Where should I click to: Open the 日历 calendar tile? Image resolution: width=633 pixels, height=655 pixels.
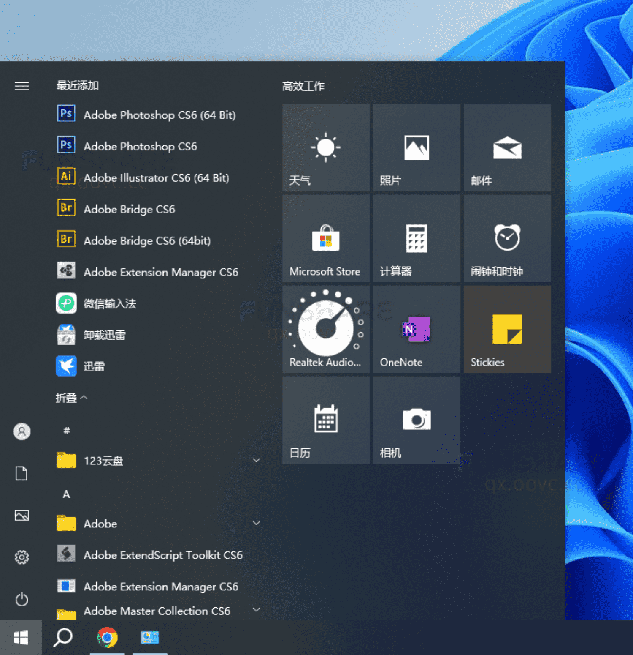tap(326, 420)
